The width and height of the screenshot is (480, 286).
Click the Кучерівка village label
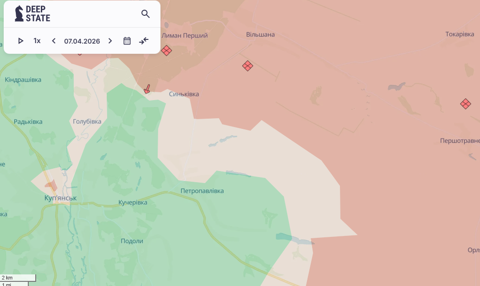pyautogui.click(x=133, y=203)
